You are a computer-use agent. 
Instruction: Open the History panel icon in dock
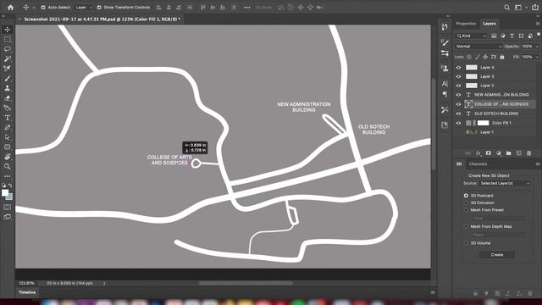pos(445,27)
